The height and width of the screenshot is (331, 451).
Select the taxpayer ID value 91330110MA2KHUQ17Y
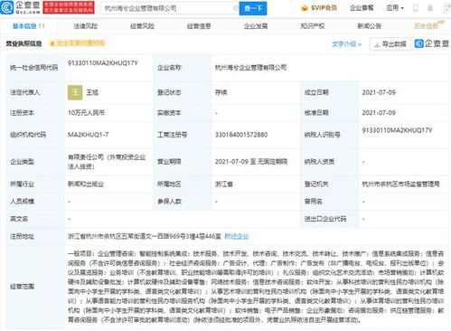[397, 130]
